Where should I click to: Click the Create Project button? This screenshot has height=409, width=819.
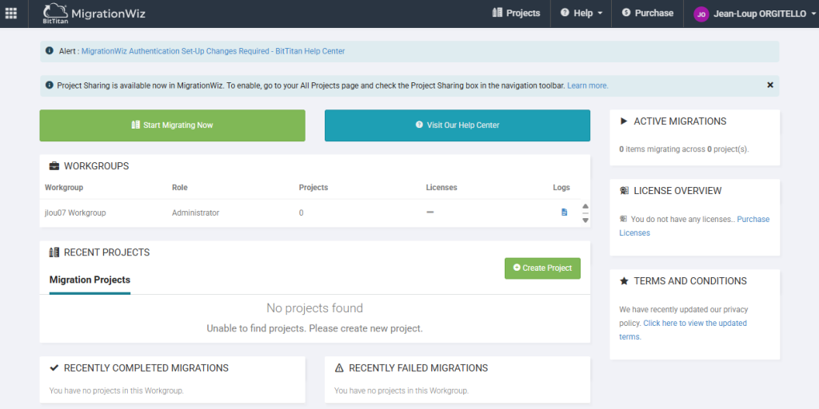point(542,268)
